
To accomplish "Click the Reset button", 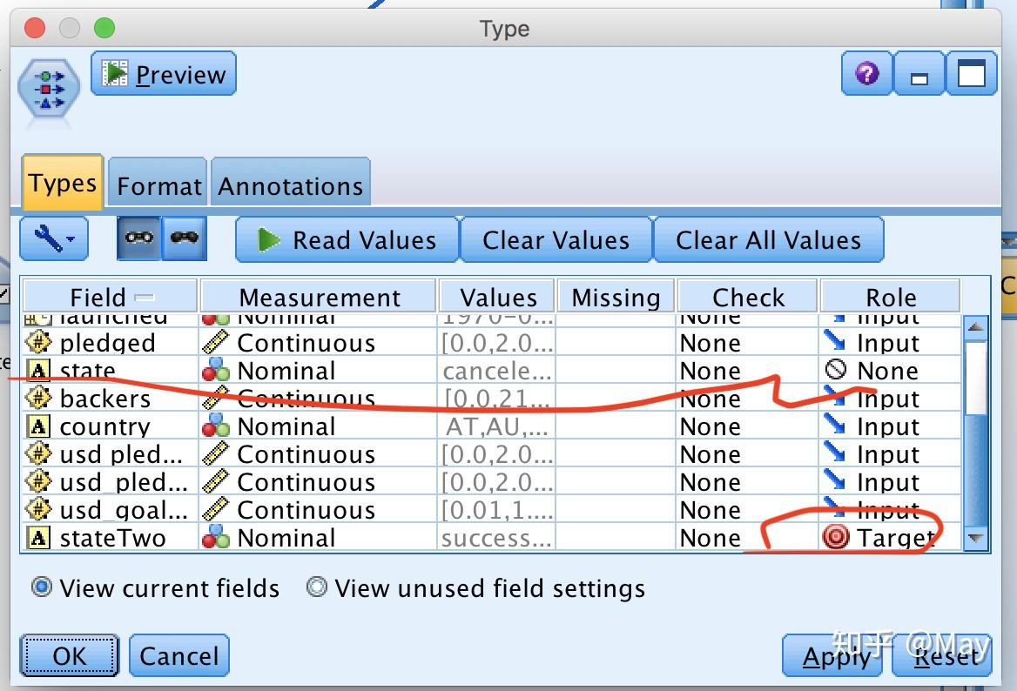I will pos(942,655).
